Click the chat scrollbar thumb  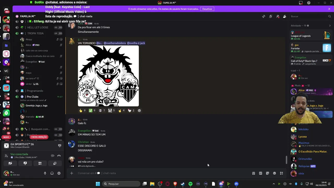[287, 160]
